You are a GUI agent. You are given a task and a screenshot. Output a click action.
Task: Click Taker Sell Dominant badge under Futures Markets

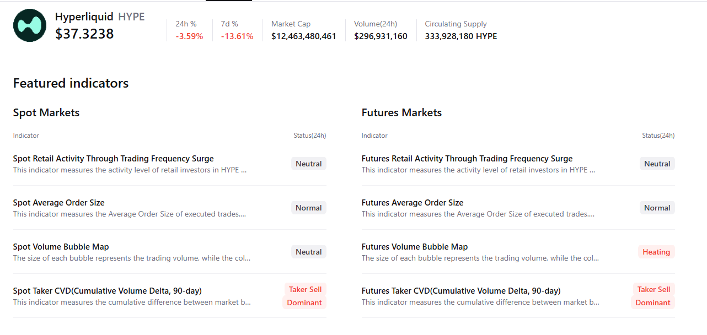coord(653,296)
